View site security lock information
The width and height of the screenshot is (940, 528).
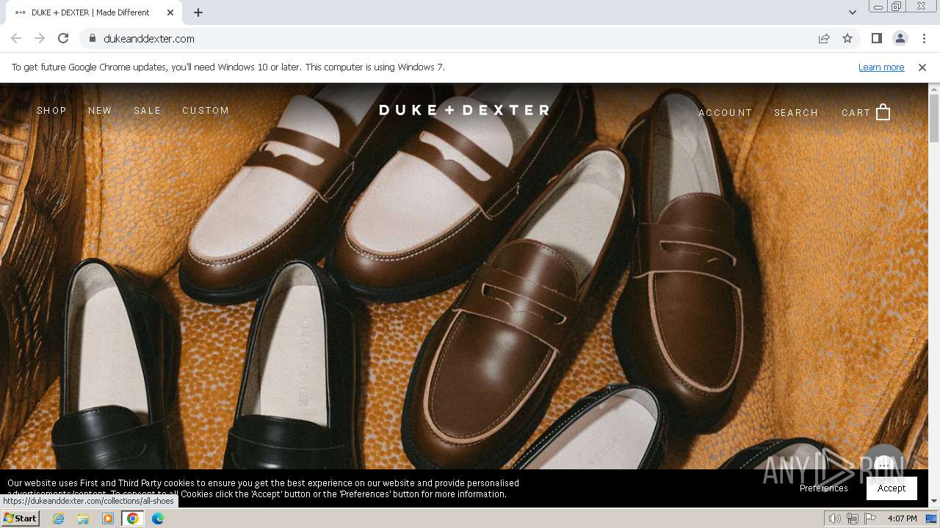[x=92, y=38]
